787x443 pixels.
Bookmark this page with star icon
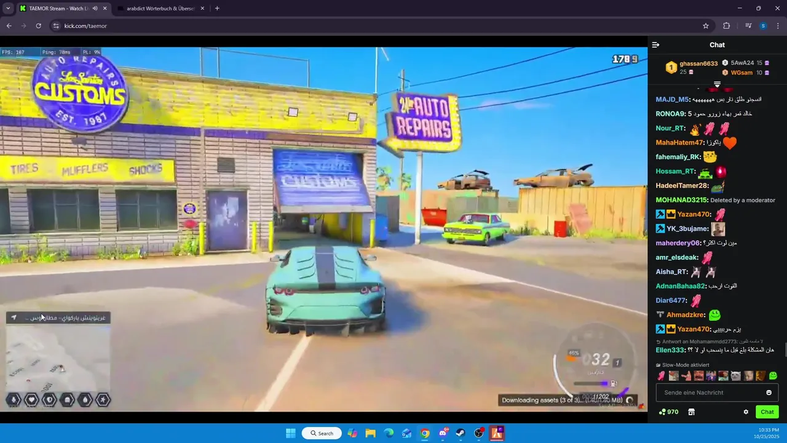706,26
